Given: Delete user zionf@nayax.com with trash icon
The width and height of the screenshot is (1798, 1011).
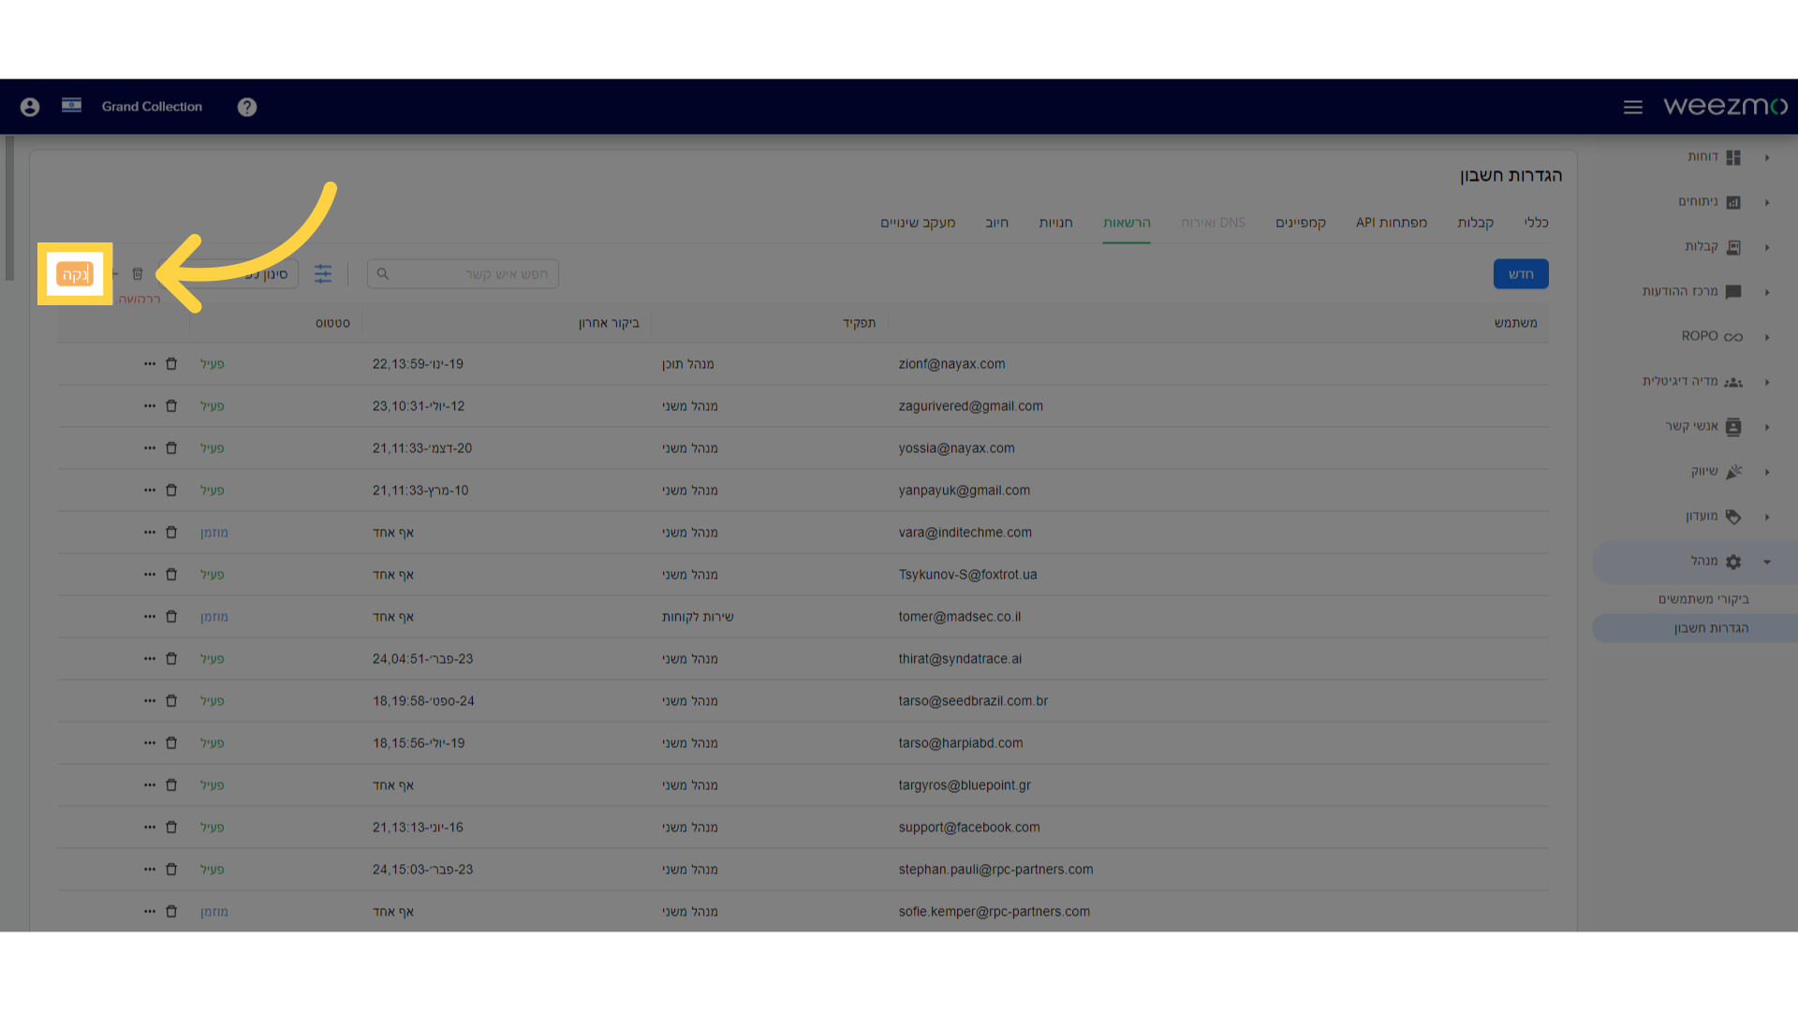Looking at the screenshot, I should pos(171,363).
